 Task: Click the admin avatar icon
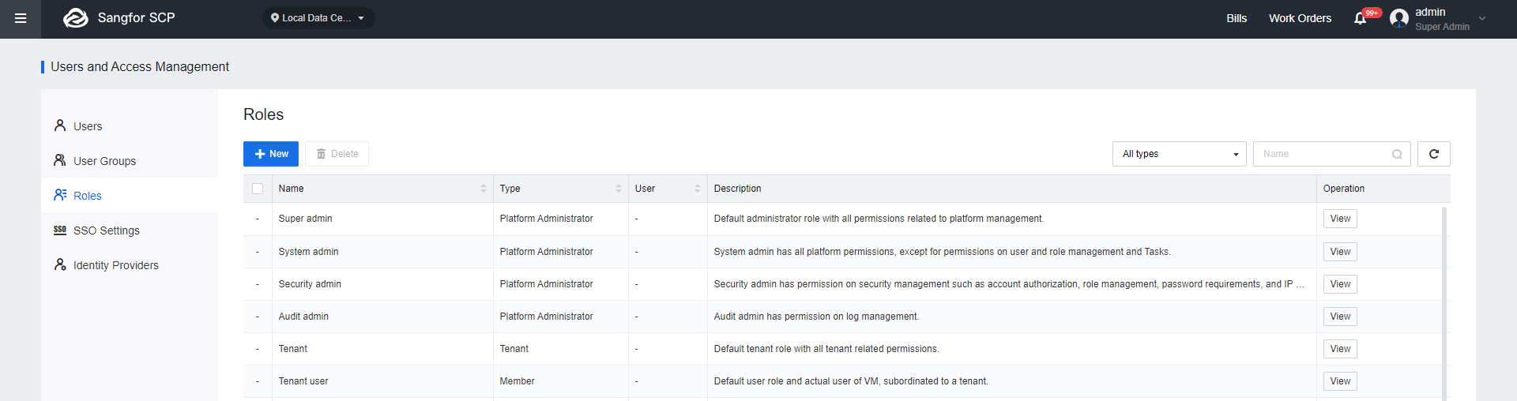coord(1399,18)
